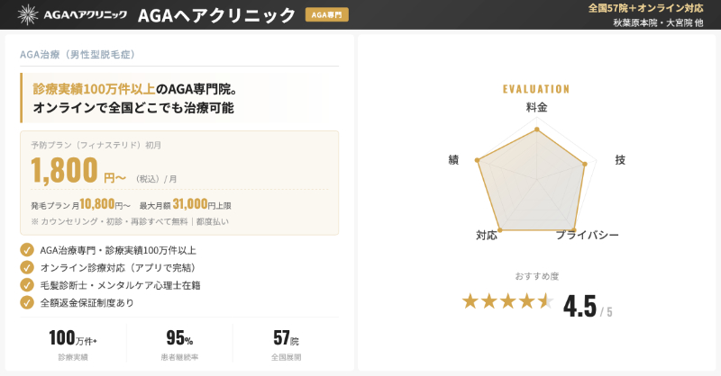Click the checkmark beside オンライン診療対応
721x376 pixels.
[26, 267]
